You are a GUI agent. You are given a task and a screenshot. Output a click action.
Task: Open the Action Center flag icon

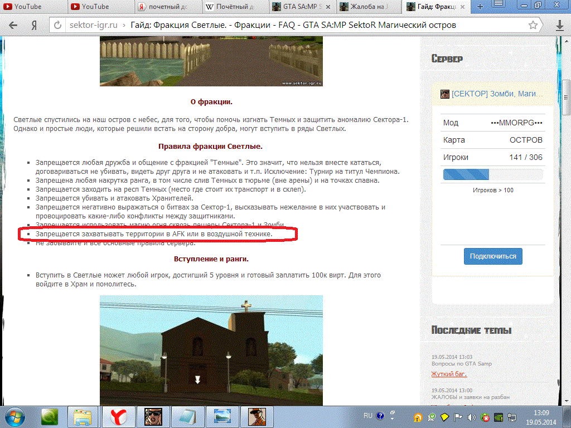[x=458, y=417]
